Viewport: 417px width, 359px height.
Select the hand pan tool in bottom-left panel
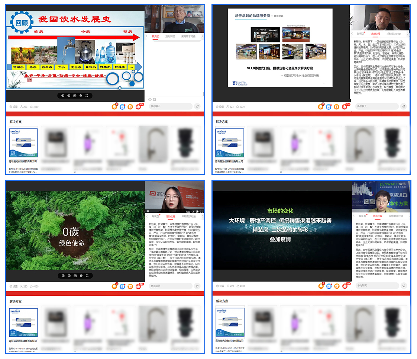81,276
